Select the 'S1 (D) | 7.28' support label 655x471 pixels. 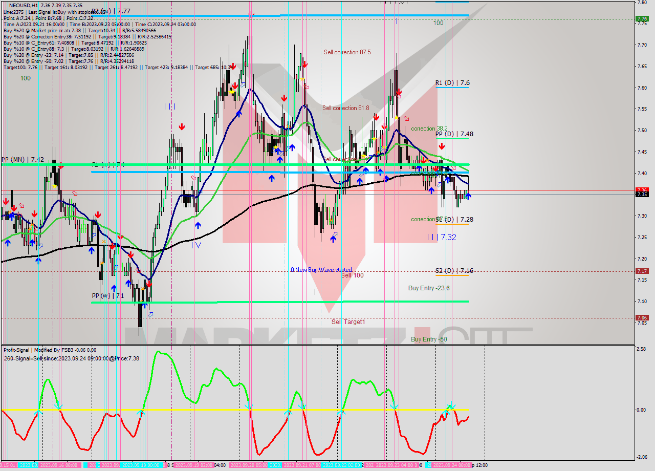coord(454,220)
